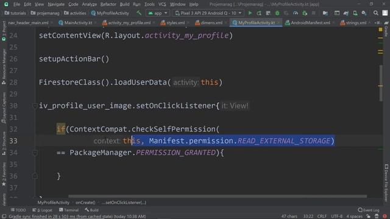390x219 pixels.
Task: Open the Favorites side panel
Action: [4, 175]
